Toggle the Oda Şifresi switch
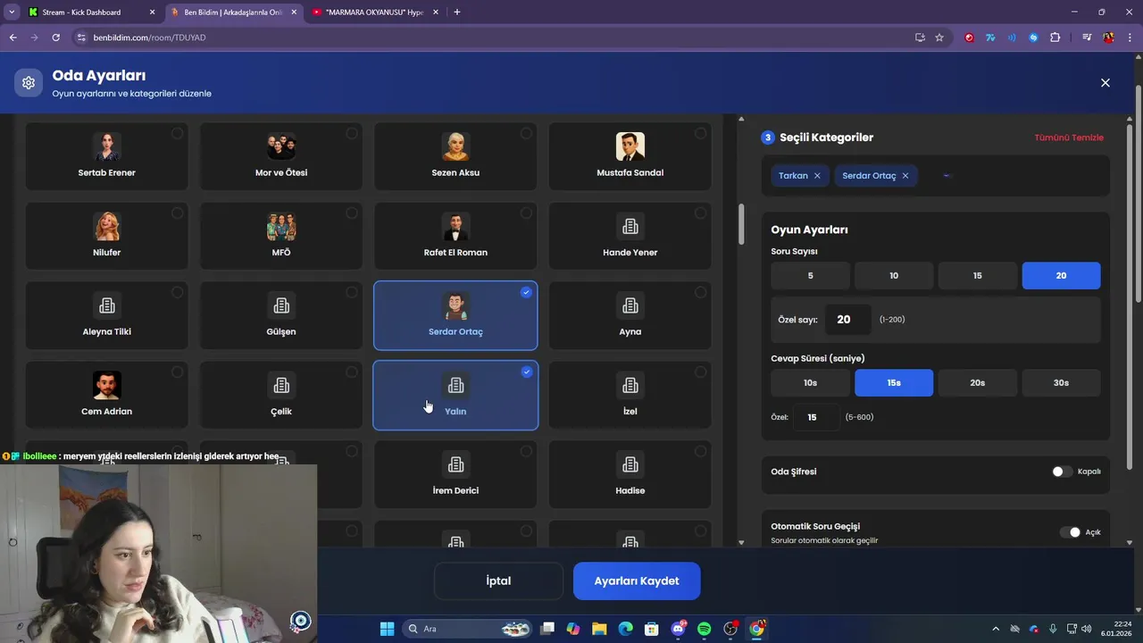 coord(1062,472)
